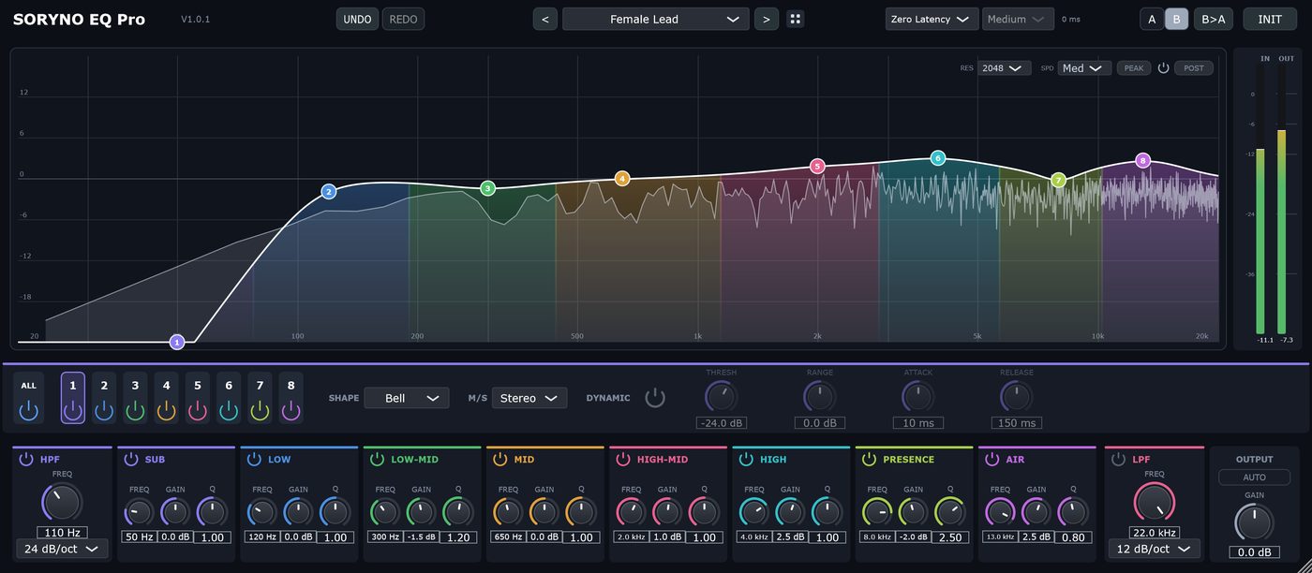Screen dimensions: 1312x573
Task: Toggle the HIGH-MID band power
Action: (622, 459)
